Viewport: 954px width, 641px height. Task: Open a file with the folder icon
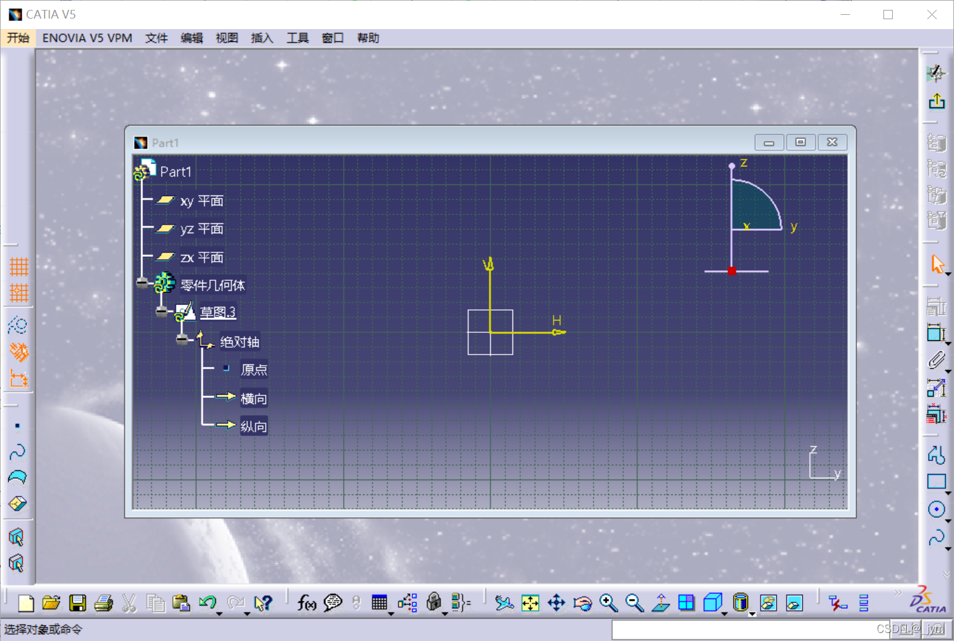pos(51,603)
